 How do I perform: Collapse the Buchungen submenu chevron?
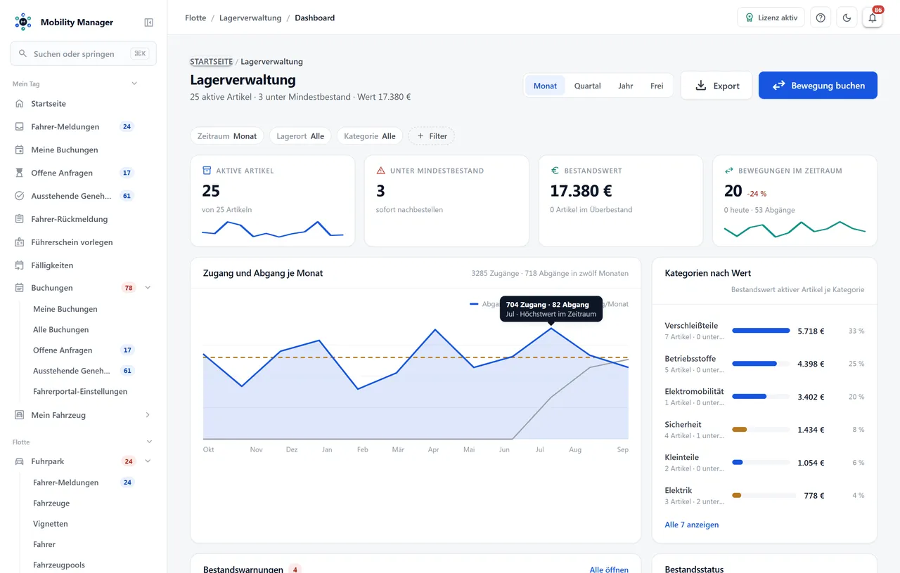148,288
